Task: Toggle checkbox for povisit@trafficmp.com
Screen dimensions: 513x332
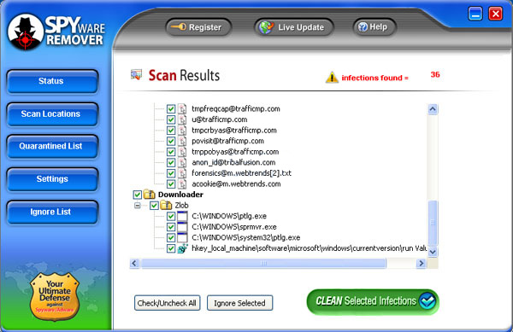Action: pos(171,141)
